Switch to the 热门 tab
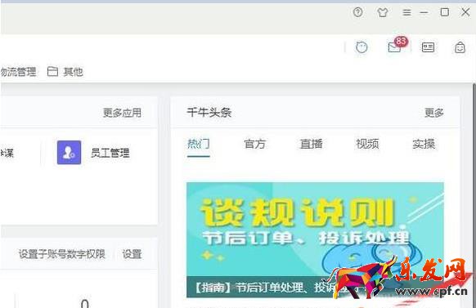 (x=199, y=144)
